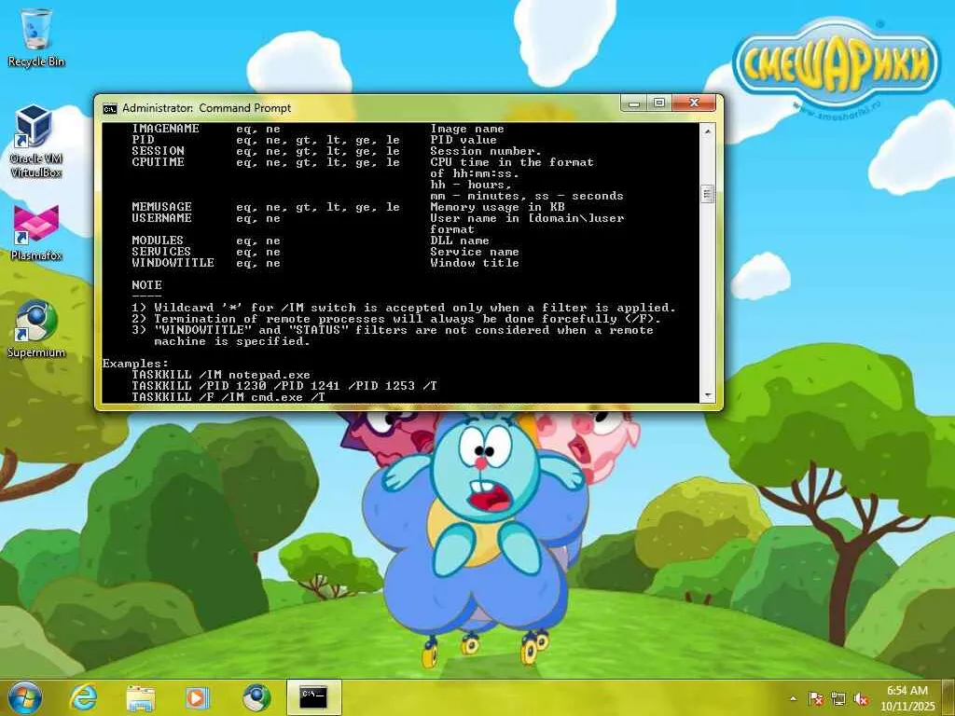The image size is (955, 716).
Task: Open Windows Explorer folder in taskbar
Action: 141,697
